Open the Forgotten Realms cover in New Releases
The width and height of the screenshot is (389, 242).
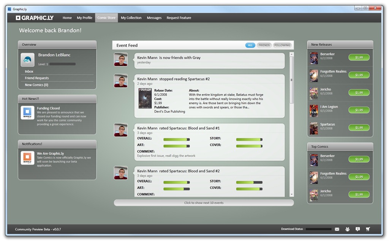pyautogui.click(x=314, y=76)
